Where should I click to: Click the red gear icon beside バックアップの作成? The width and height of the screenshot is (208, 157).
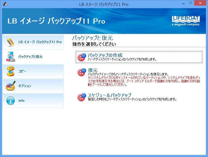click(82, 57)
